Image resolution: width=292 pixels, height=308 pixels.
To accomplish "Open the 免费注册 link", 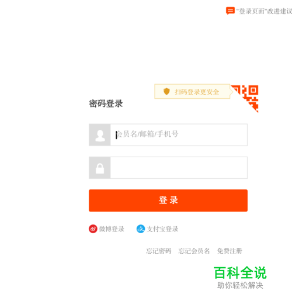I will point(230,251).
